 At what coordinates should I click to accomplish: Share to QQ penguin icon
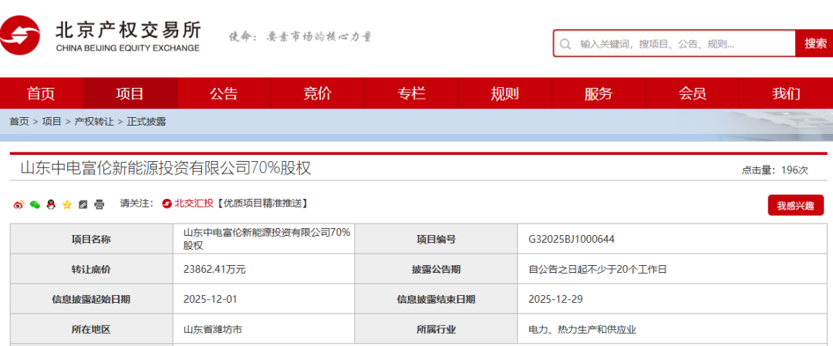coord(51,204)
